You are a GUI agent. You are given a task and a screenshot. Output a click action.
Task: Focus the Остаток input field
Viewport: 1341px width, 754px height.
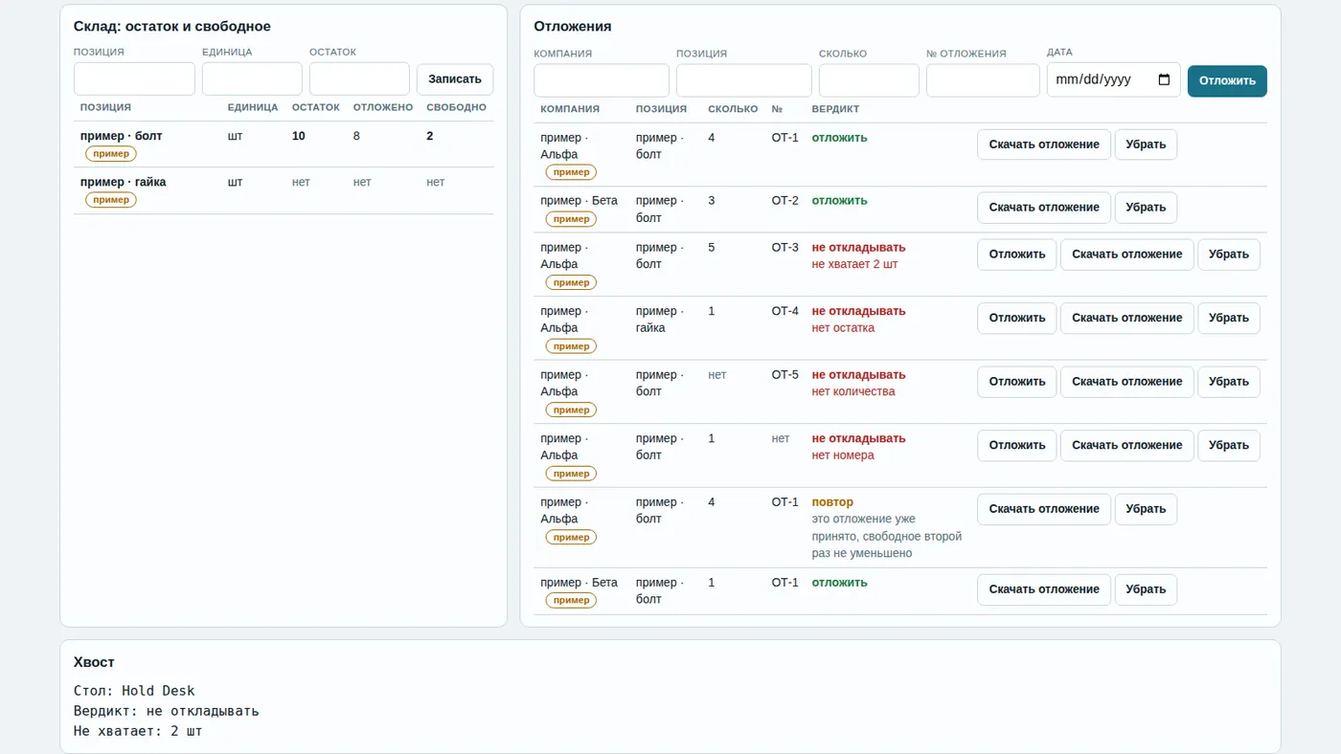(359, 79)
